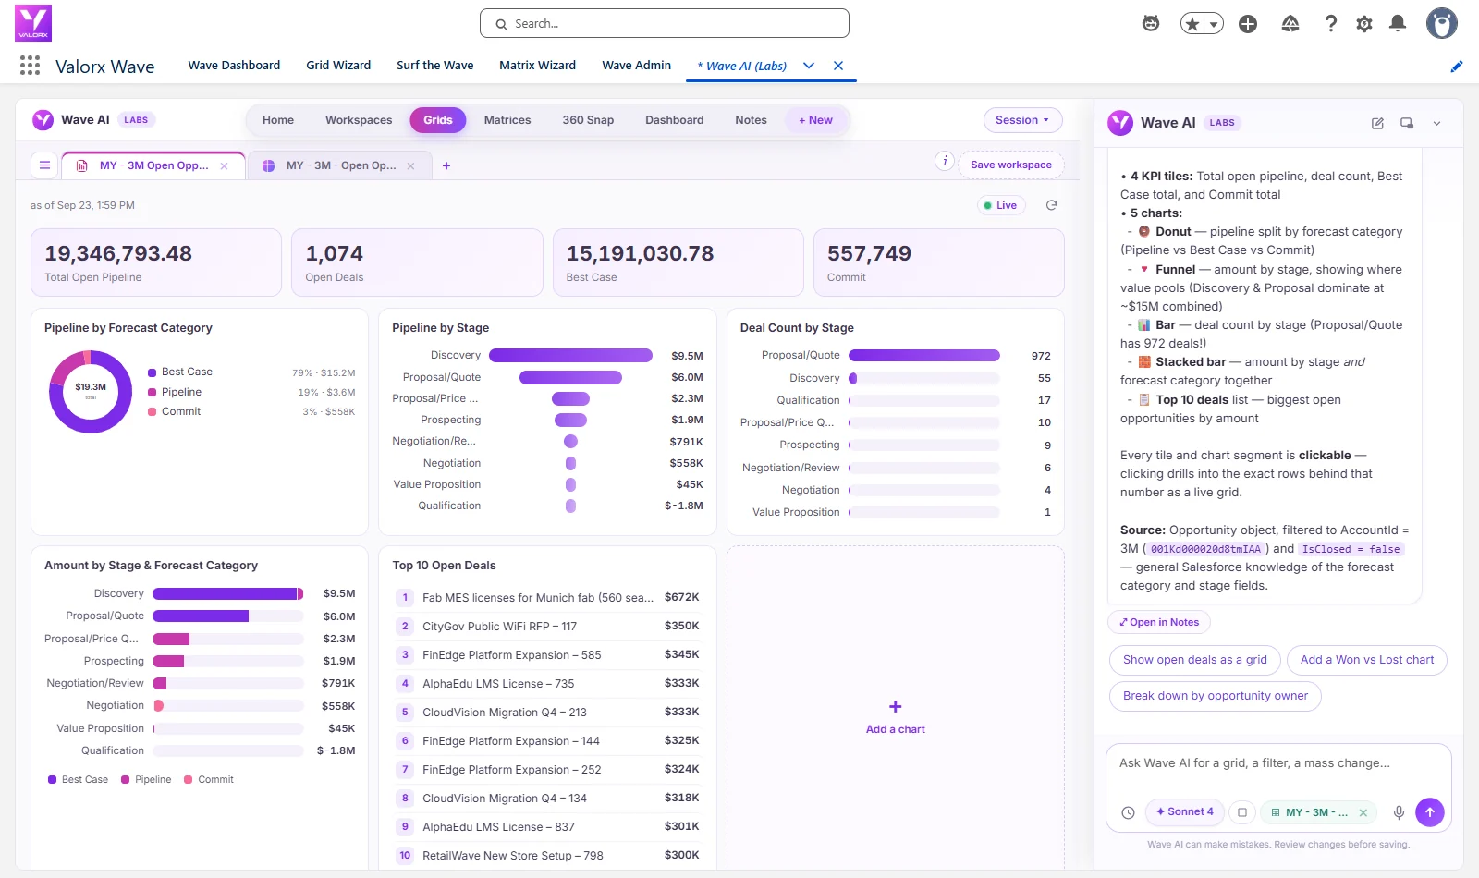Pop out the Wave AI panel icon

click(1407, 123)
